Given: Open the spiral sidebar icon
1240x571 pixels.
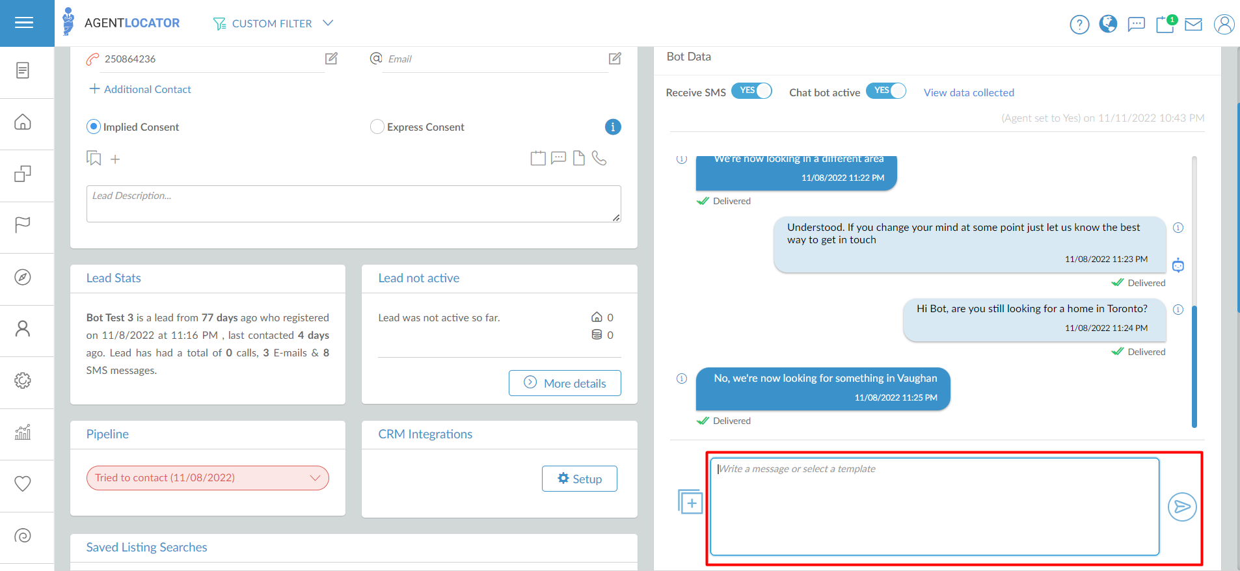Looking at the screenshot, I should [23, 536].
